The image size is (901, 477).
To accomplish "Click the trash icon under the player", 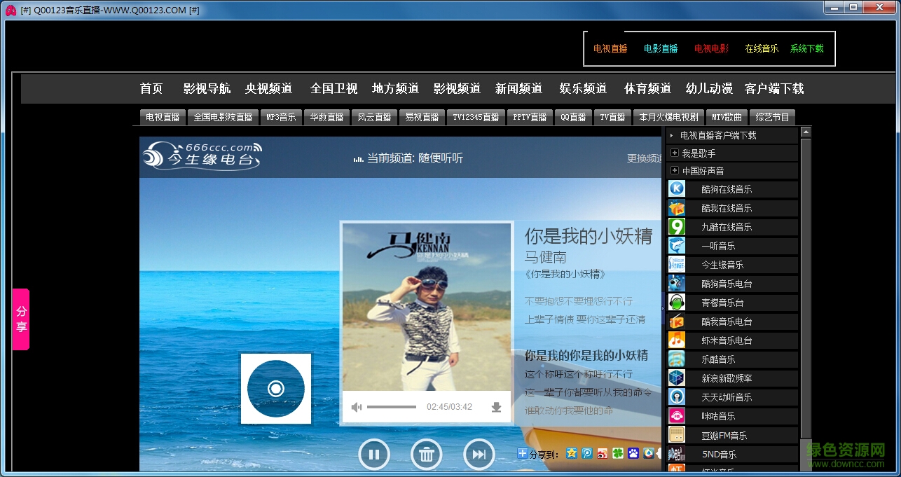I will (x=427, y=454).
